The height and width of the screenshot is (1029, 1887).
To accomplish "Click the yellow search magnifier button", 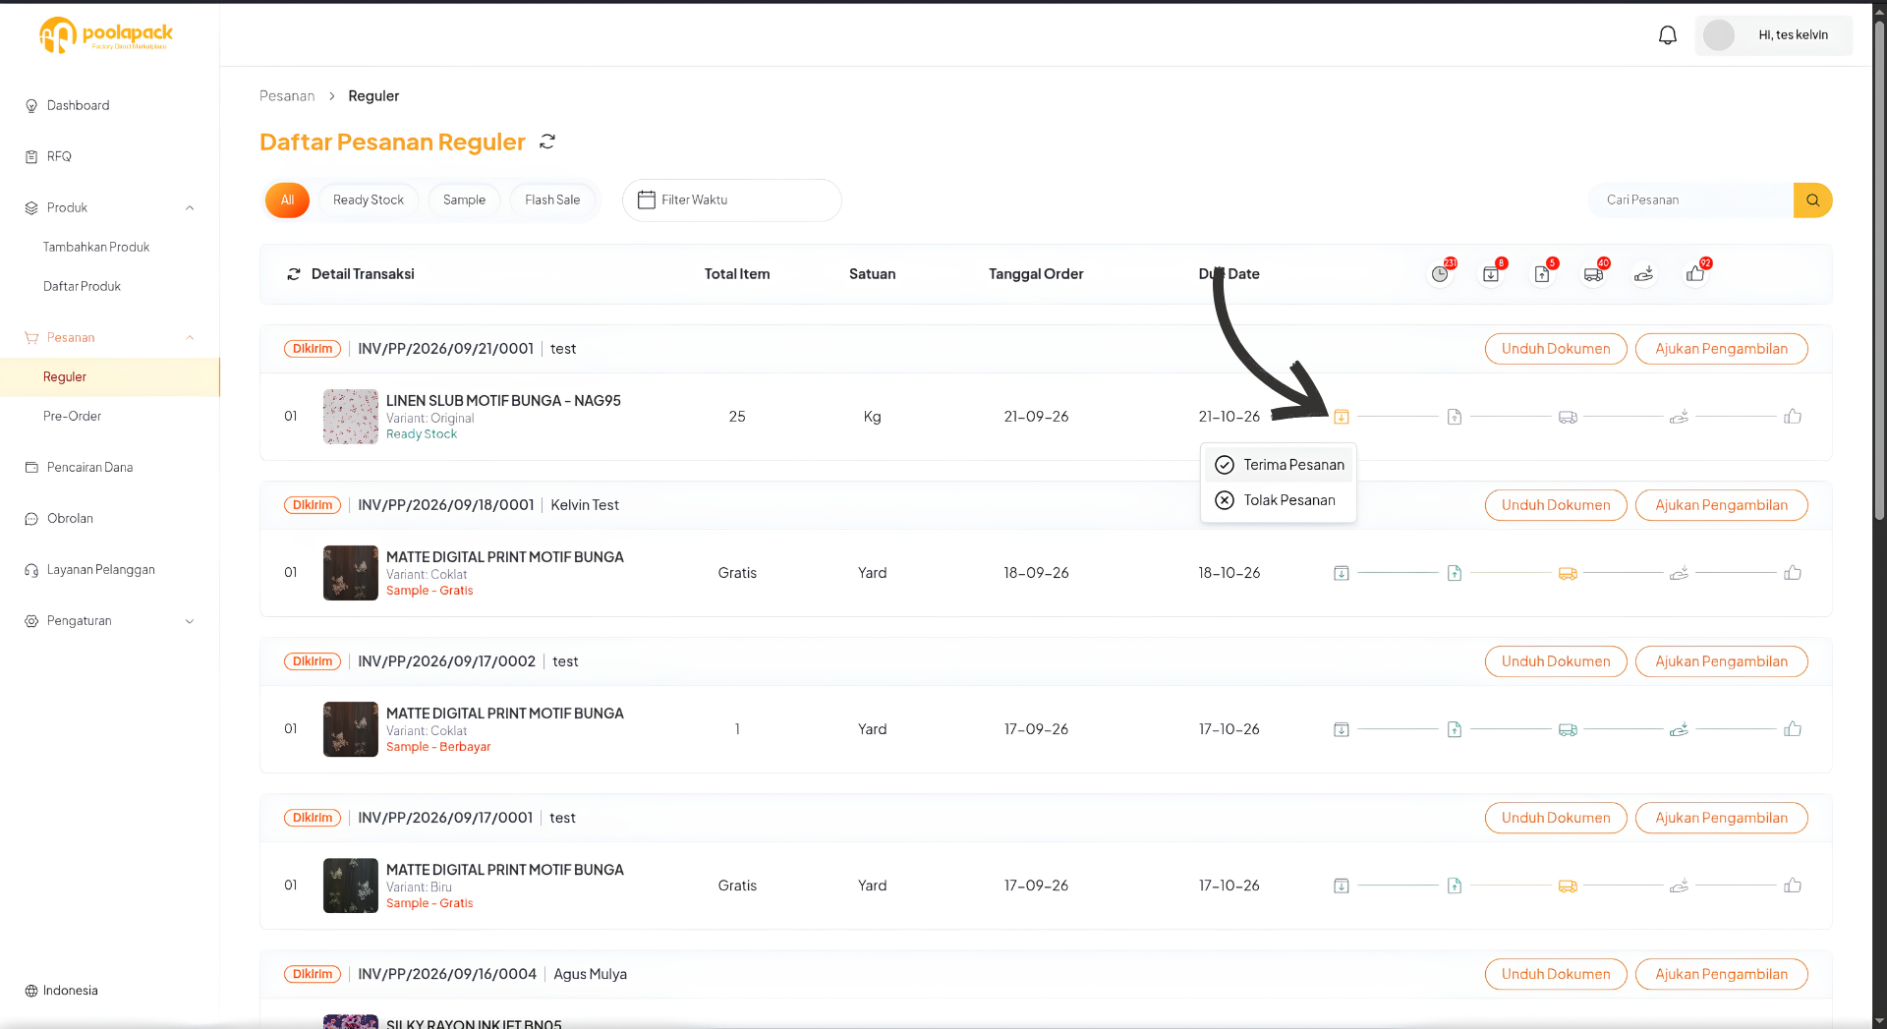I will pyautogui.click(x=1812, y=200).
